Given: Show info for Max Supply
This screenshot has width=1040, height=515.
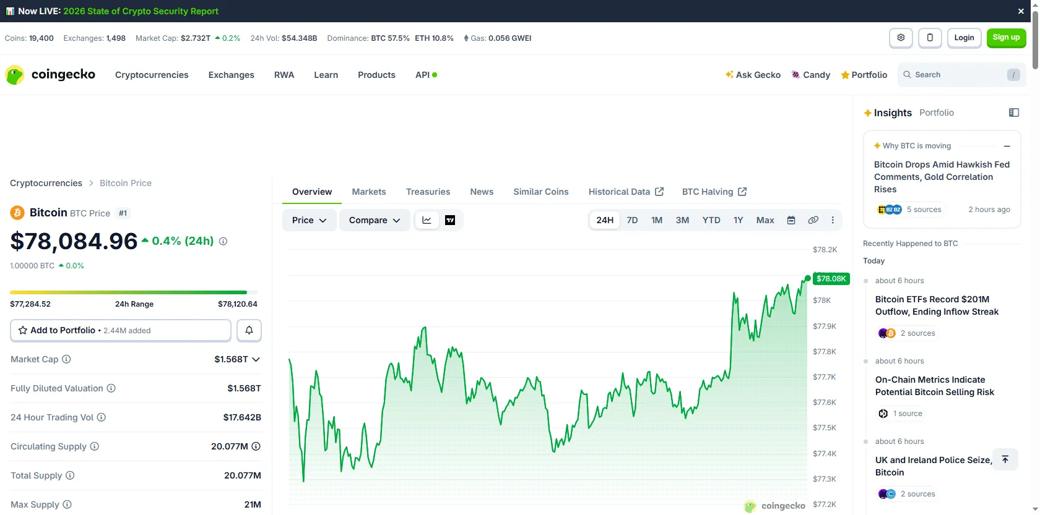Looking at the screenshot, I should [x=67, y=504].
